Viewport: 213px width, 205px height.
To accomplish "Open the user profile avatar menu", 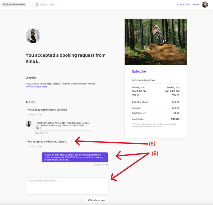I will (x=205, y=5).
